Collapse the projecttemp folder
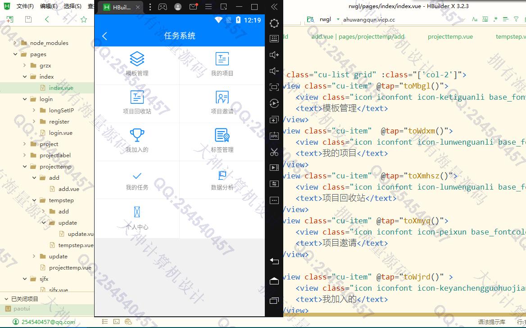This screenshot has width=526, height=328. pyautogui.click(x=24, y=166)
